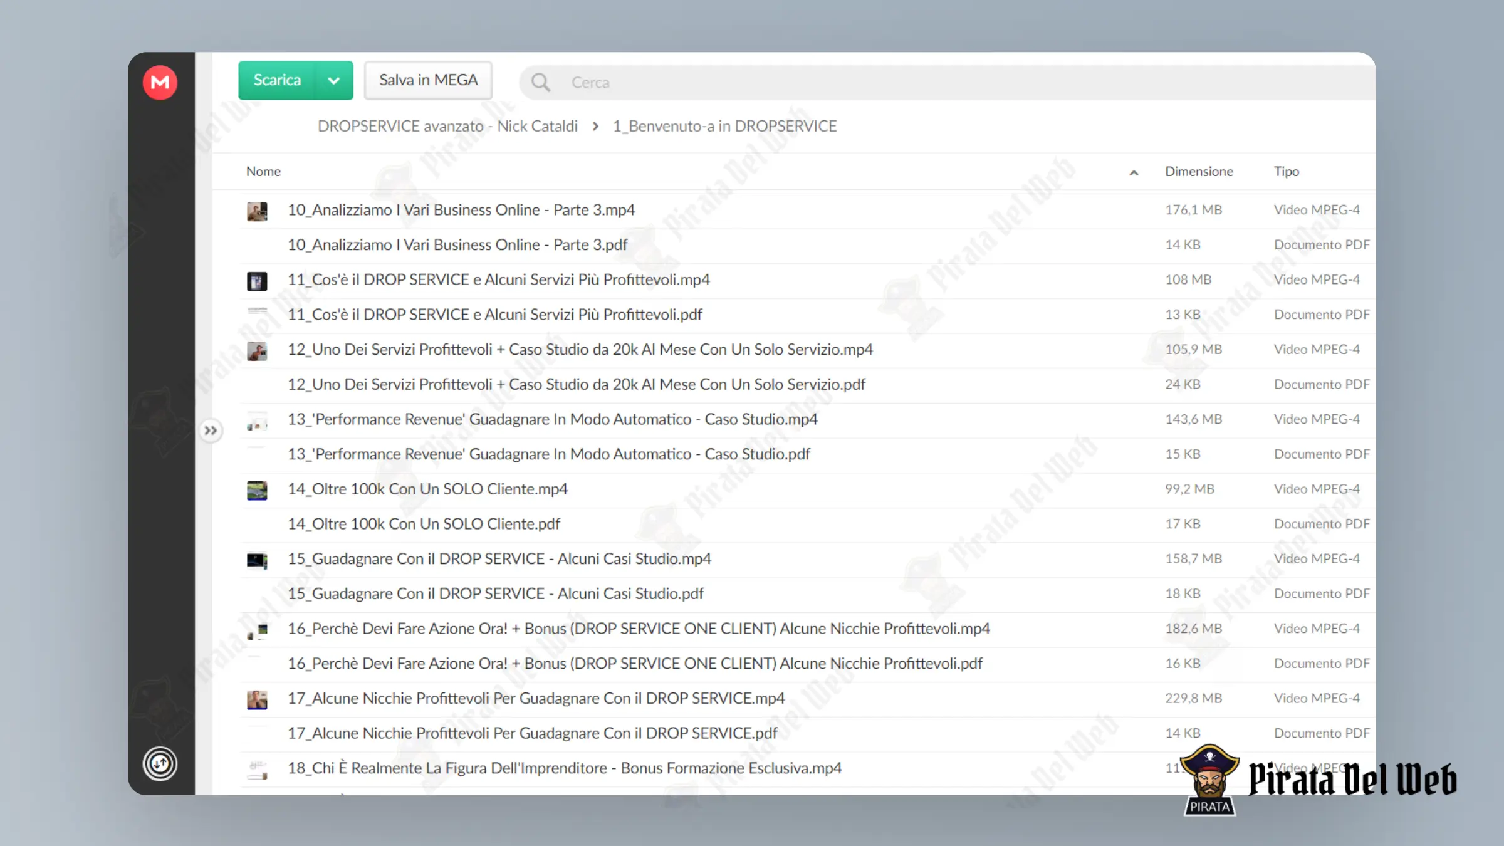Click the Scarica download button
This screenshot has width=1504, height=846.
pyautogui.click(x=277, y=80)
